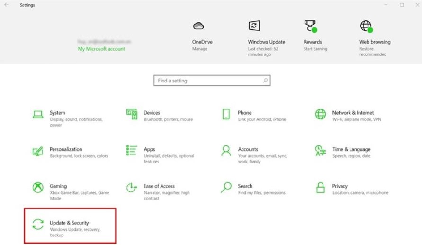Image resolution: width=422 pixels, height=245 pixels.
Task: Click the System category title
Action: click(x=57, y=112)
